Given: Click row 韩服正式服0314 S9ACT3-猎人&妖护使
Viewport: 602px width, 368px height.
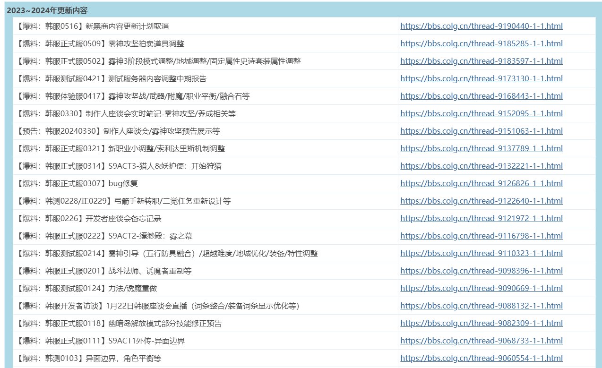Looking at the screenshot, I should pyautogui.click(x=304, y=166).
